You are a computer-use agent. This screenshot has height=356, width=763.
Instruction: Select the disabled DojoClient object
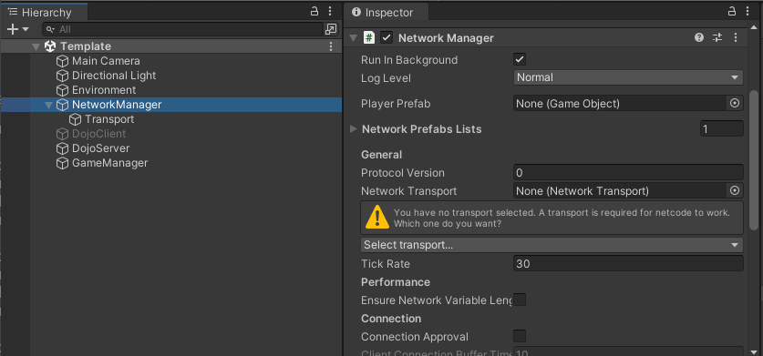point(98,134)
